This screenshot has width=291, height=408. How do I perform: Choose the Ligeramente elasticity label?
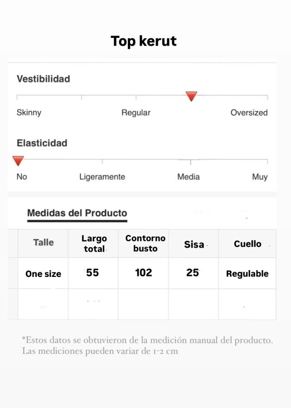click(102, 177)
